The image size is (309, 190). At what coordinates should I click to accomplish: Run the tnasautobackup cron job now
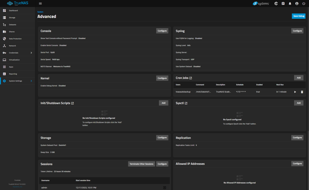pos(295,92)
